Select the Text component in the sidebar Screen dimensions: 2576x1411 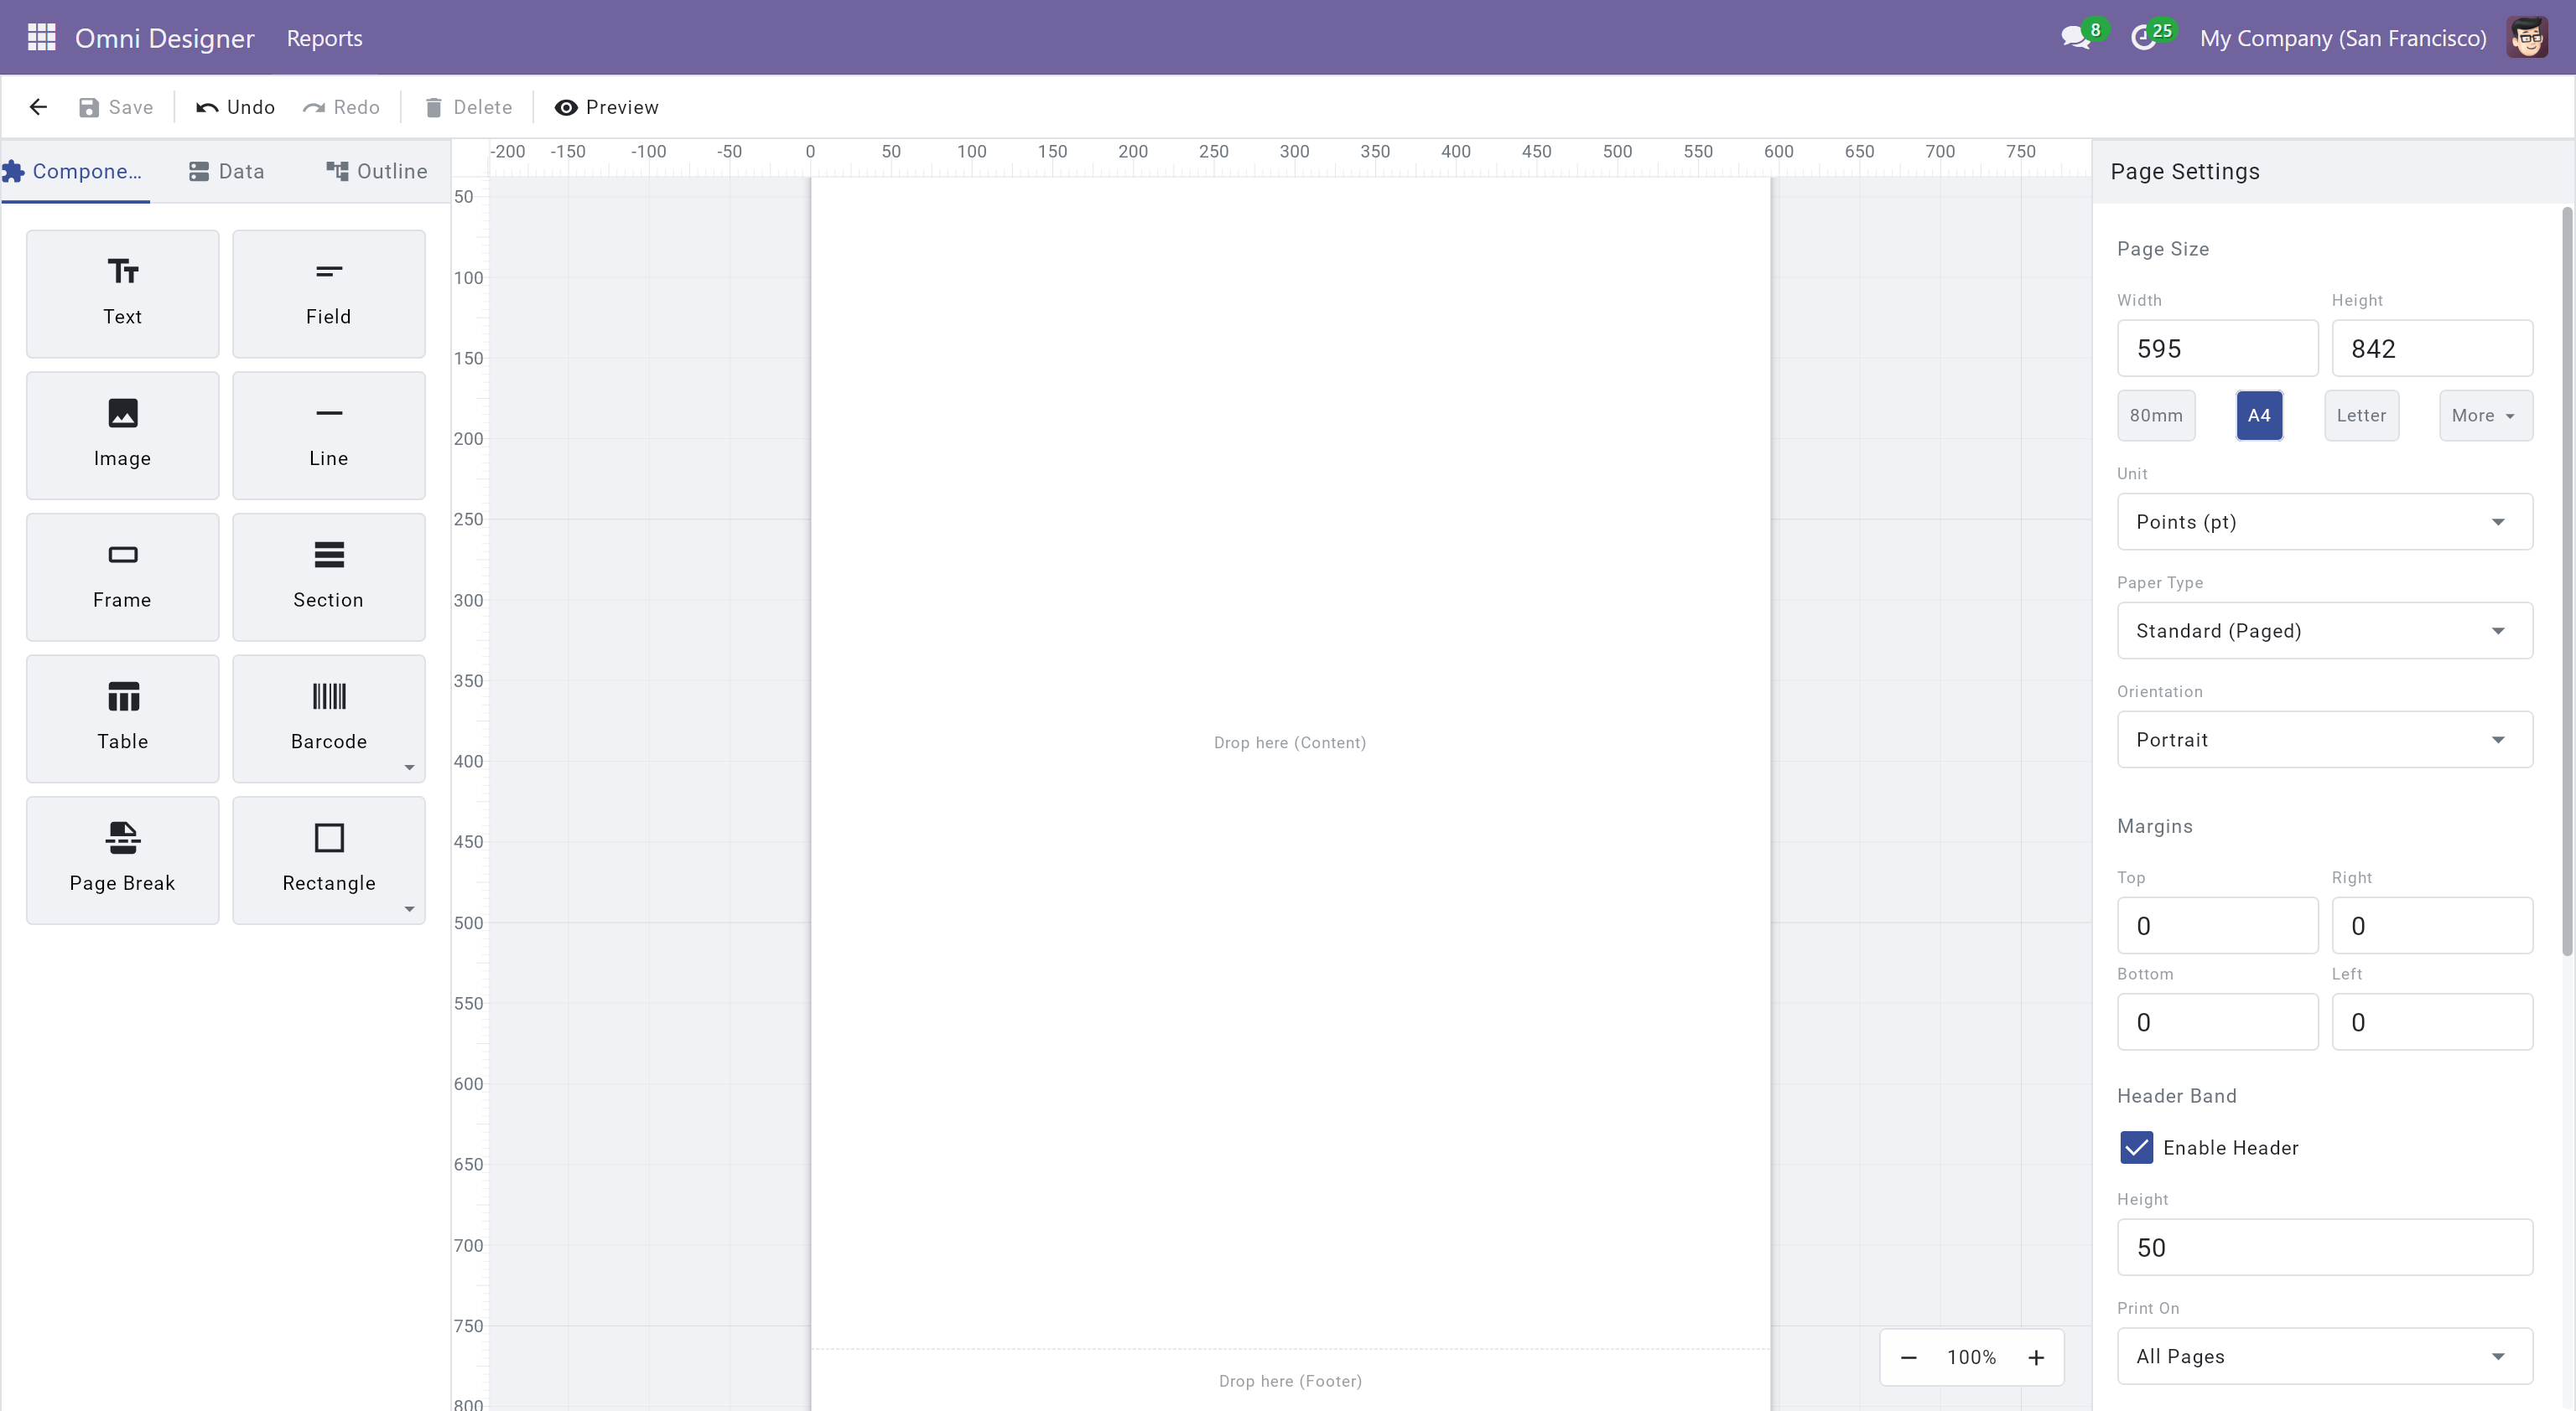(x=122, y=292)
